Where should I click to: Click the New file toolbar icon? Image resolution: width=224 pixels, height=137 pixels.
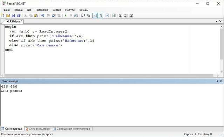coord(2,15)
